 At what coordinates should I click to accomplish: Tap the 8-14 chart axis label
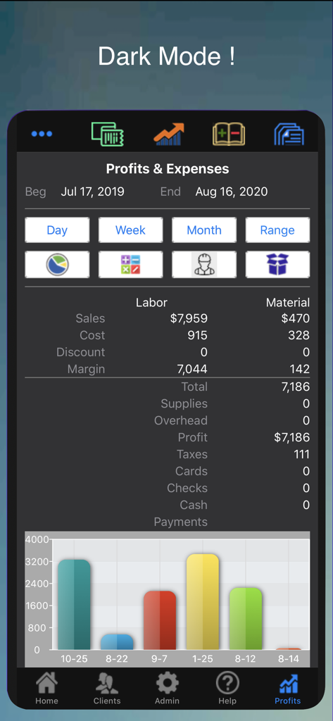click(x=289, y=658)
